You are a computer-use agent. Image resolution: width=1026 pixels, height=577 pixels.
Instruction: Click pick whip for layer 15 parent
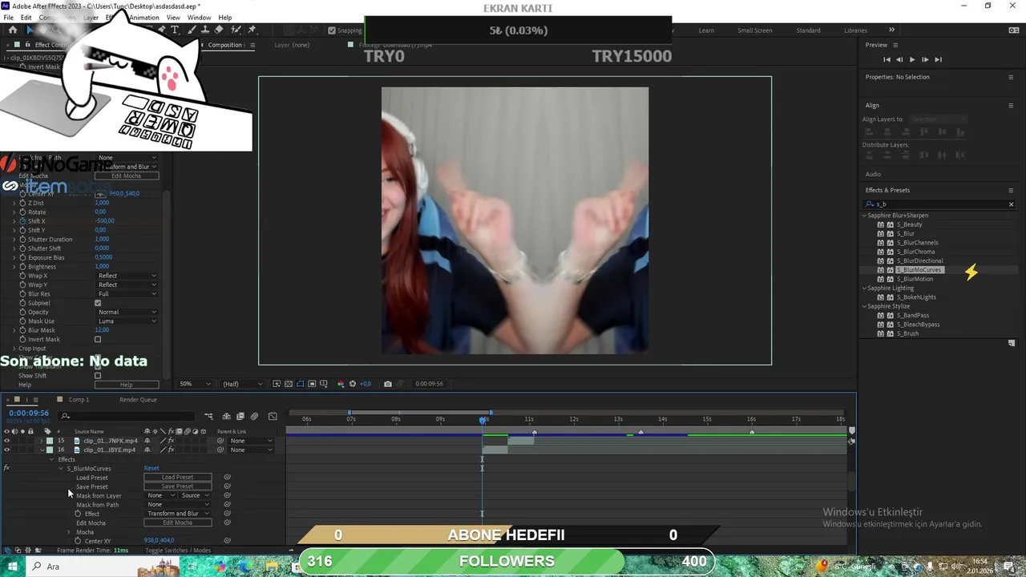click(x=220, y=441)
